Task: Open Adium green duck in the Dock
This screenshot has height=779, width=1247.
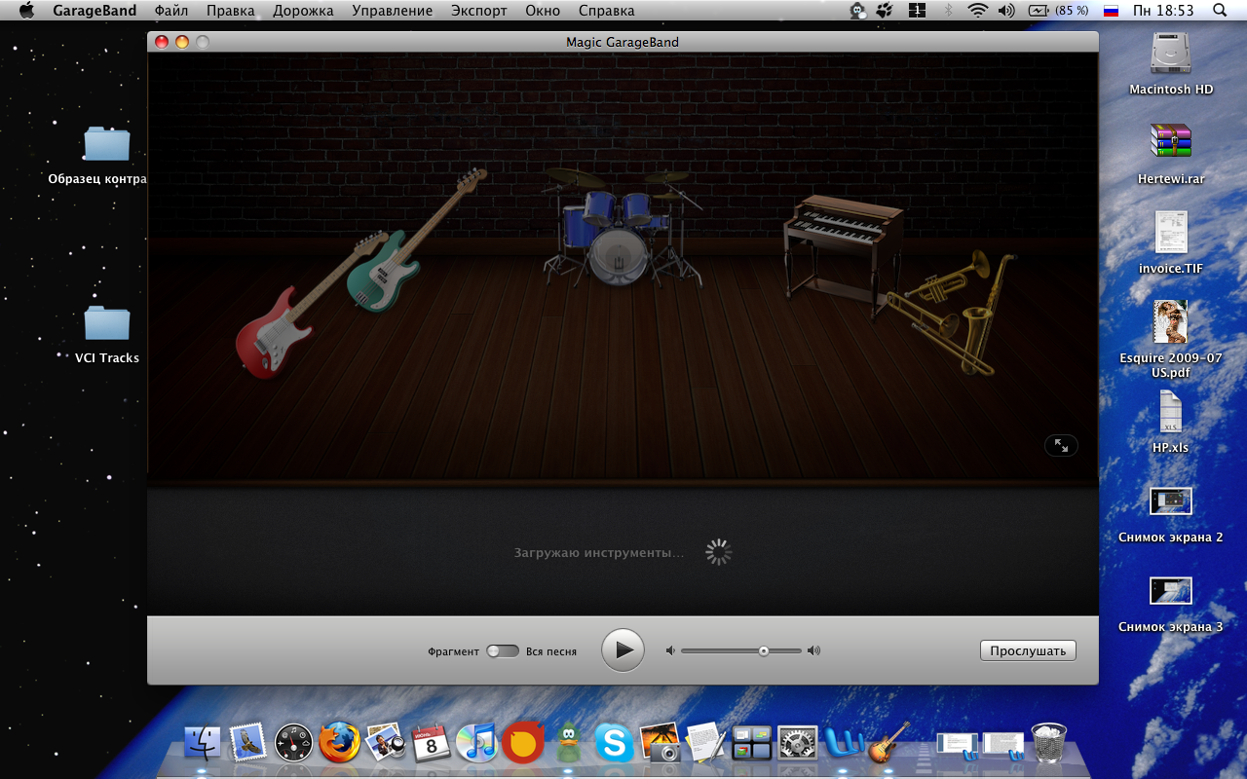Action: pyautogui.click(x=568, y=743)
